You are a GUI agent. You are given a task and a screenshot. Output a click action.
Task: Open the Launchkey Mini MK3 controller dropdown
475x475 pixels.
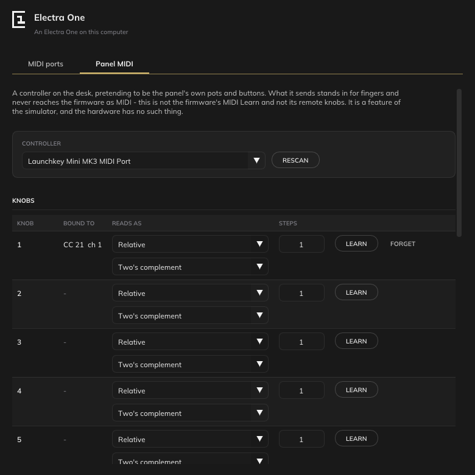click(x=144, y=161)
